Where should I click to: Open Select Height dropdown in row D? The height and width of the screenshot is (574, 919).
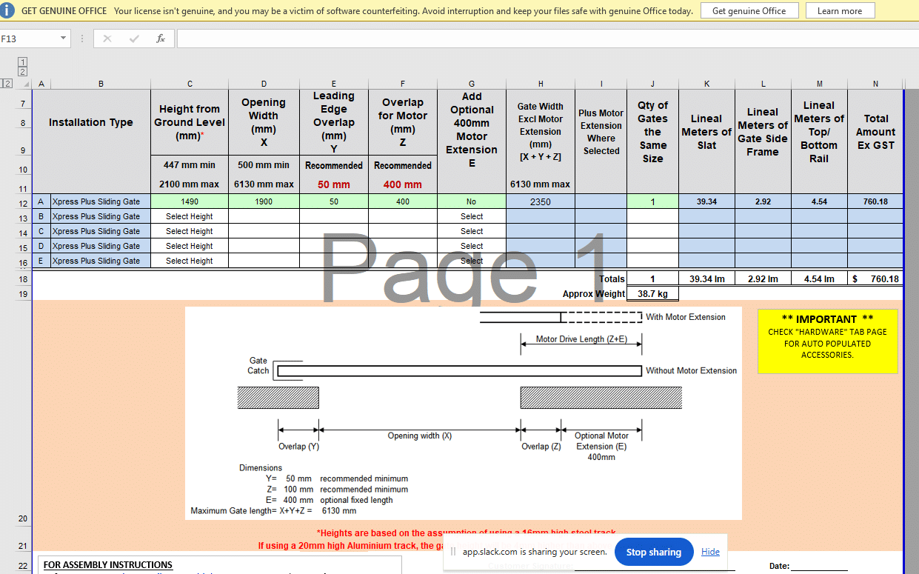[x=190, y=246]
